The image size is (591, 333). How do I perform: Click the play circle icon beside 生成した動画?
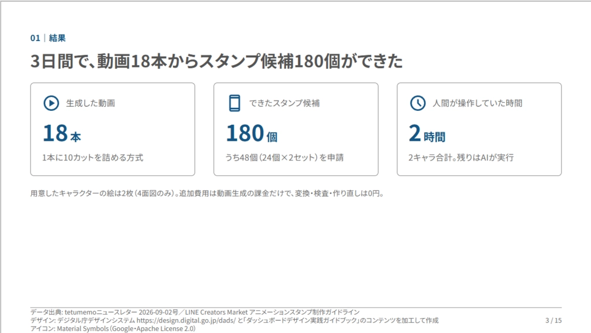[51, 103]
